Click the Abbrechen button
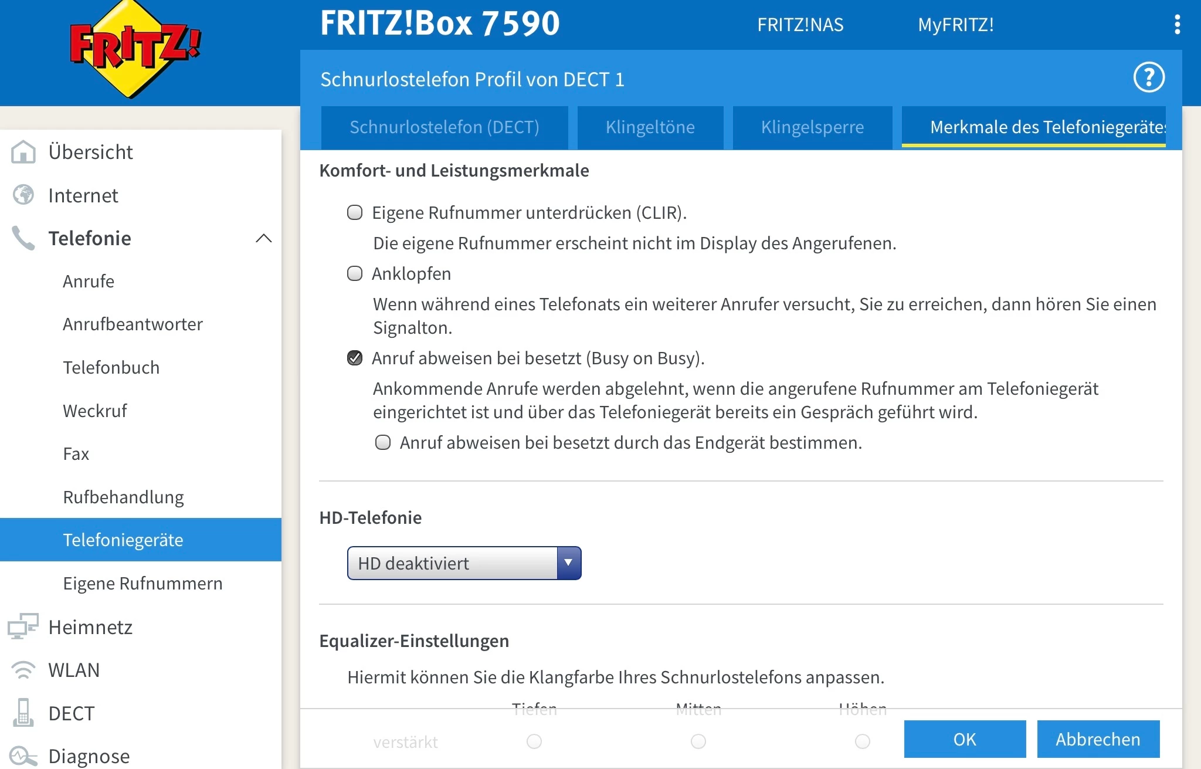 click(1098, 739)
